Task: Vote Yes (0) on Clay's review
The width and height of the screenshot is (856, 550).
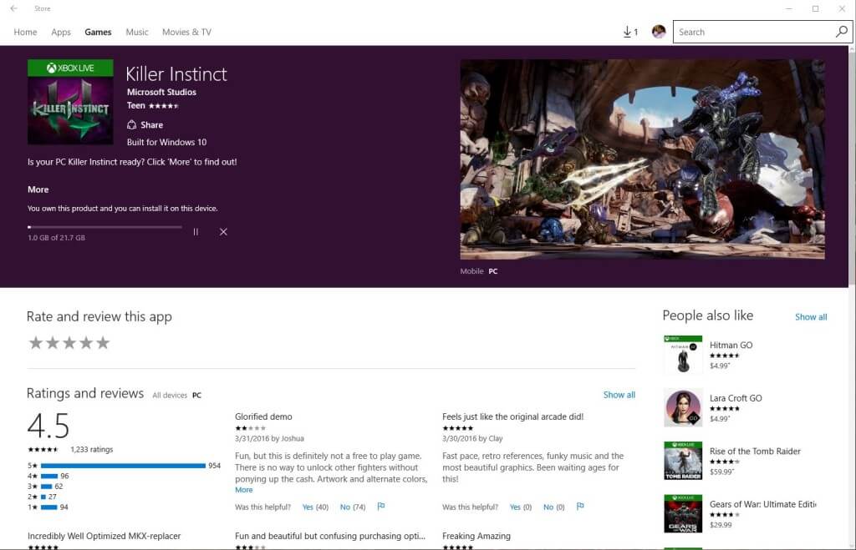Action: [521, 507]
